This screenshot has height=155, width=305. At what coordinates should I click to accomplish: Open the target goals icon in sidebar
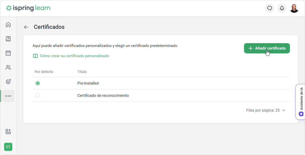[8, 82]
